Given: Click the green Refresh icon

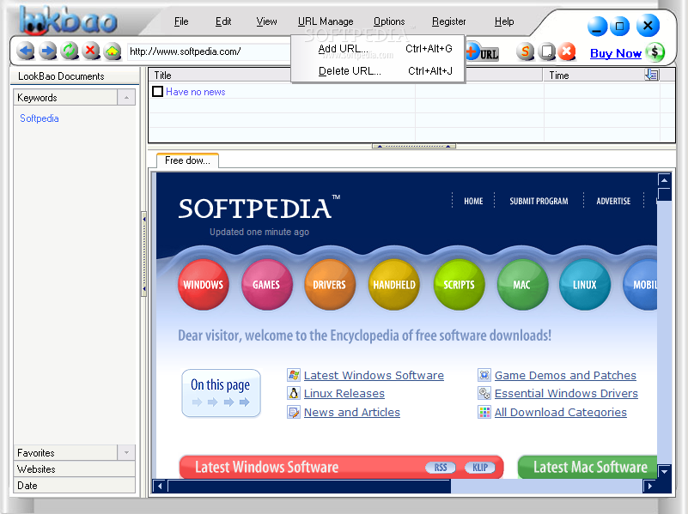Looking at the screenshot, I should click(70, 51).
